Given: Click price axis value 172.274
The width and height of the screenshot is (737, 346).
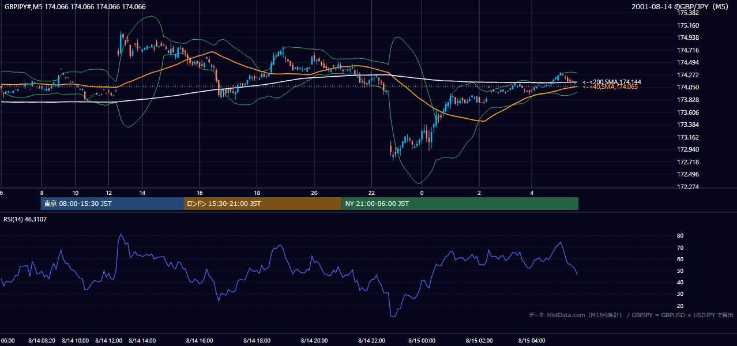Looking at the screenshot, I should pos(688,187).
